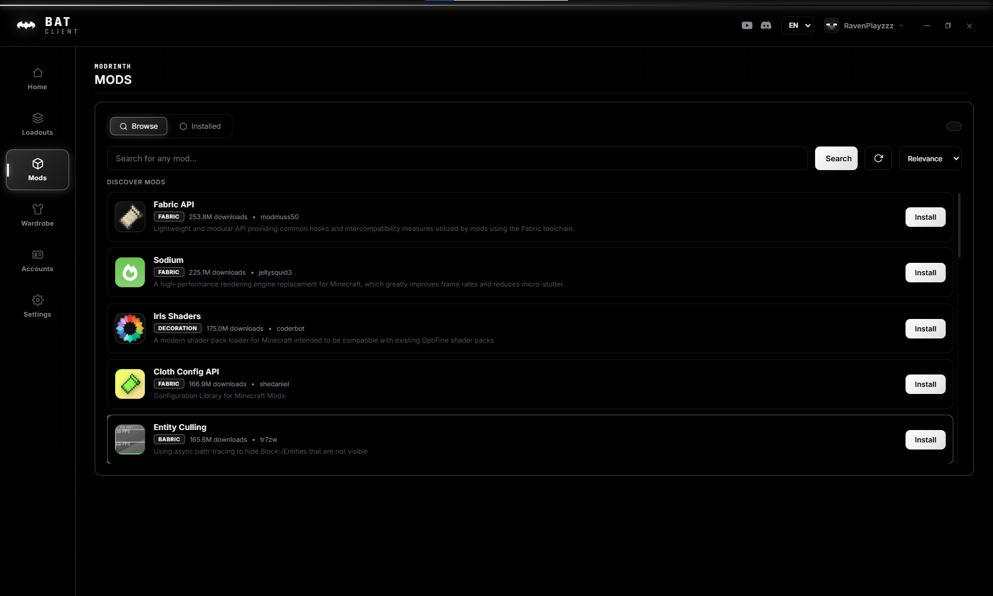Click the Fabric API title
Image resolution: width=993 pixels, height=596 pixels.
click(174, 204)
